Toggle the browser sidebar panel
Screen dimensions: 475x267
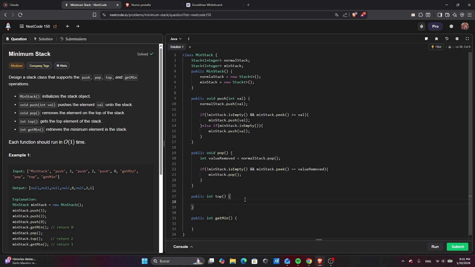coord(440,15)
